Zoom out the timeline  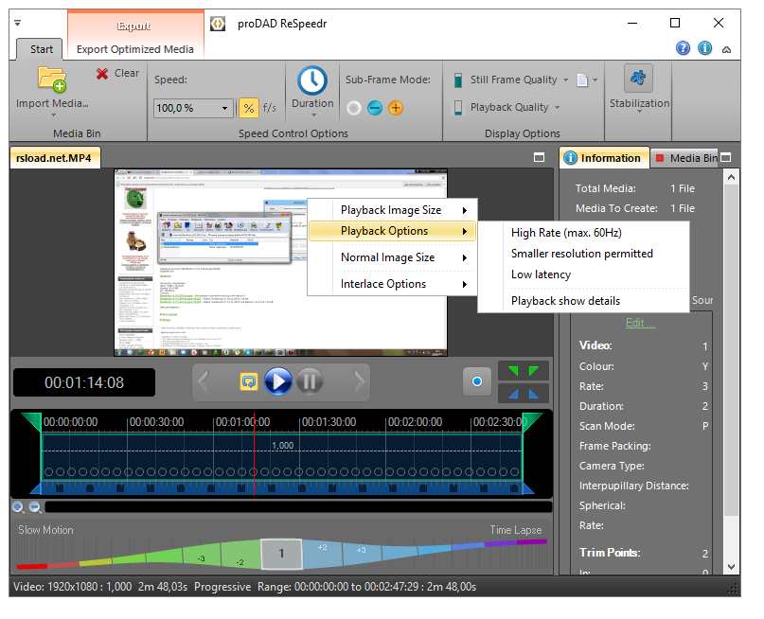click(x=35, y=507)
